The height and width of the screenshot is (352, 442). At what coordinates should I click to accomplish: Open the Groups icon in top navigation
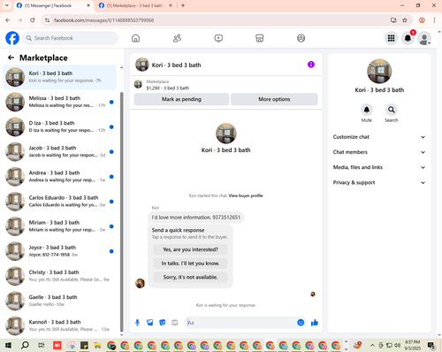click(301, 38)
